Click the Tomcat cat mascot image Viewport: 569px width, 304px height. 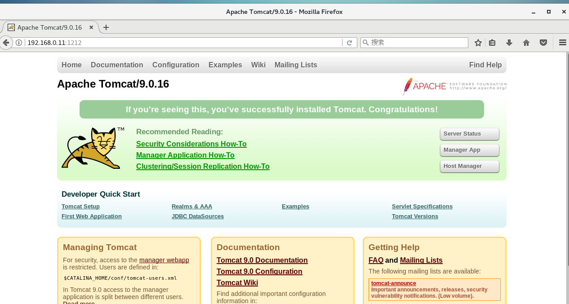coord(93,148)
